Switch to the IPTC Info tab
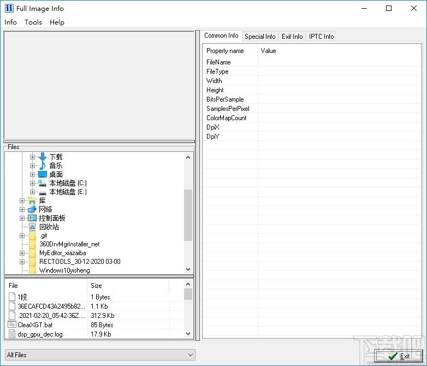Image resolution: width=427 pixels, height=366 pixels. (321, 37)
